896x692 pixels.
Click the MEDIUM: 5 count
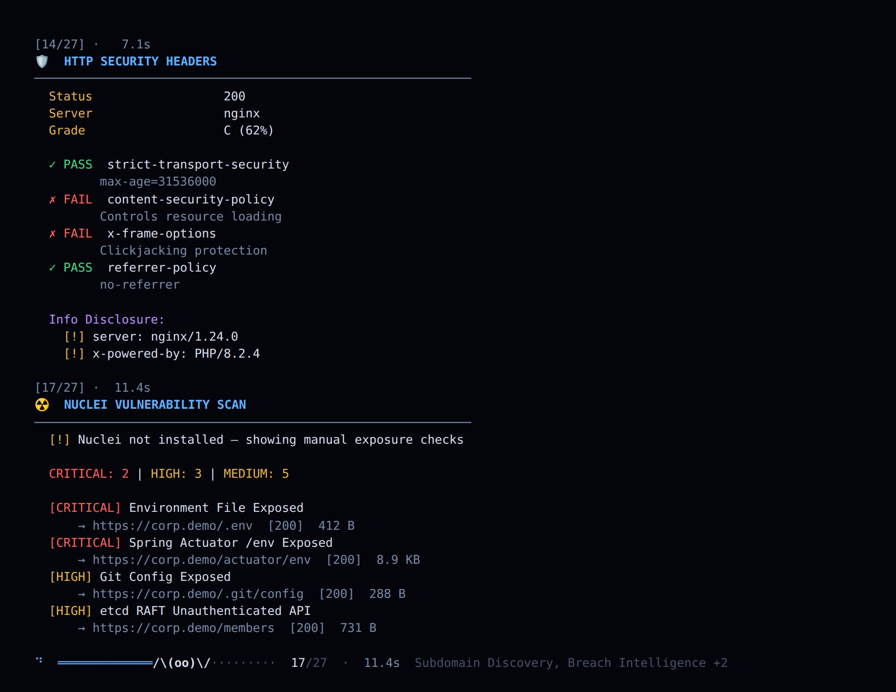[256, 474]
